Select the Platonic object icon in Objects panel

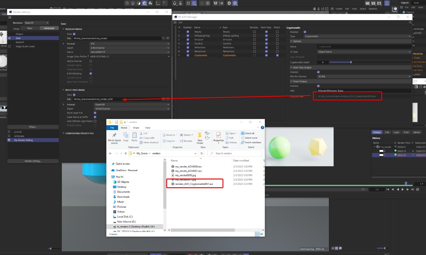coord(404,12)
